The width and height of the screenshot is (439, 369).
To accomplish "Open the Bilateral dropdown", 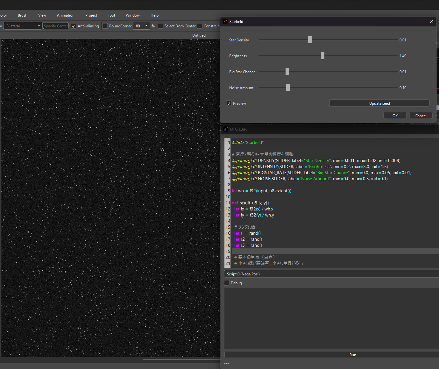I will tap(23, 26).
